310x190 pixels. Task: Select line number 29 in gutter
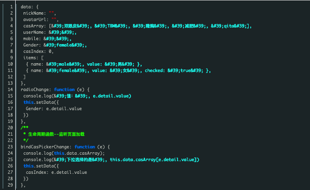10,185
